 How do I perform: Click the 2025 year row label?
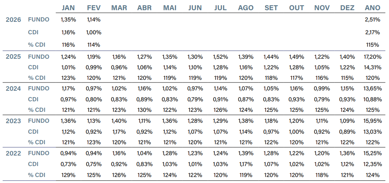point(14,57)
